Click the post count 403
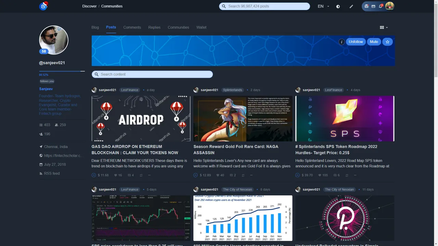This screenshot has width=438, height=246. [x=45, y=125]
